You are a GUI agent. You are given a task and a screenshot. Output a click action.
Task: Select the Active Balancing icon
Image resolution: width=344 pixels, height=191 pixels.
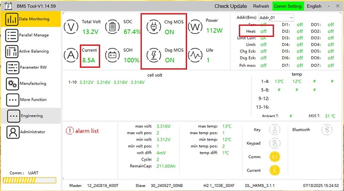click(x=11, y=51)
